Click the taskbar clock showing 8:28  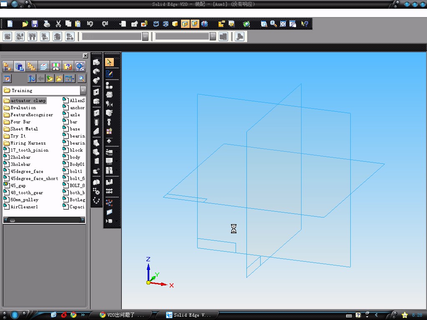point(417,315)
